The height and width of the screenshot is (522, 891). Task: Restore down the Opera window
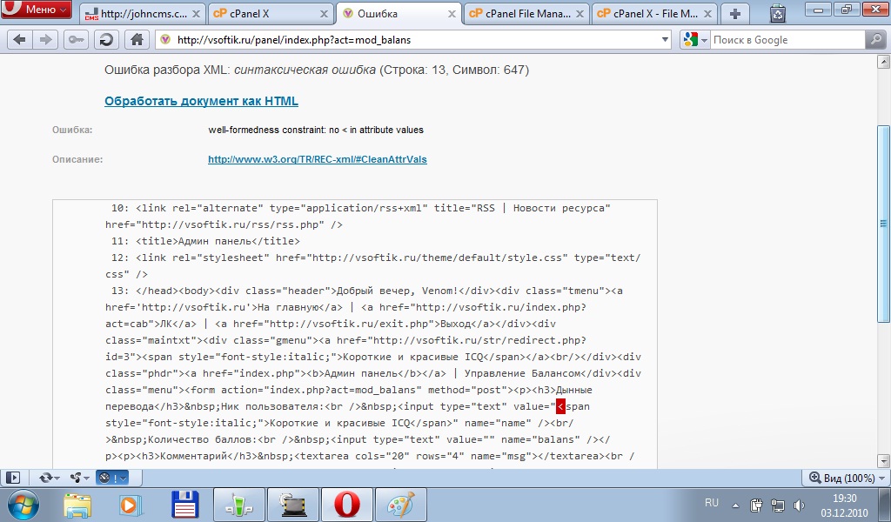point(847,8)
